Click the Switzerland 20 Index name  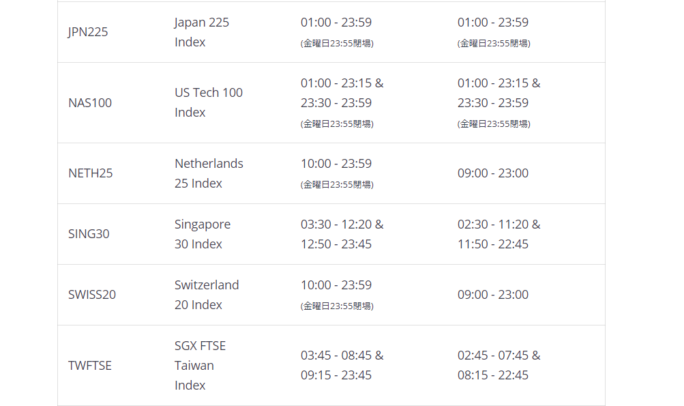pyautogui.click(x=207, y=294)
